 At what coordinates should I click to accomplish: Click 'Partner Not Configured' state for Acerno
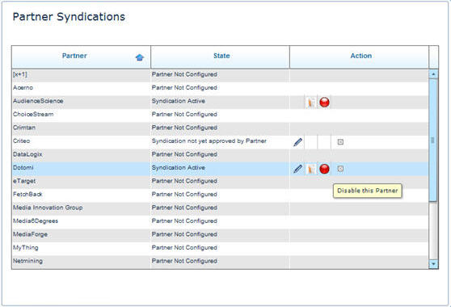point(184,88)
